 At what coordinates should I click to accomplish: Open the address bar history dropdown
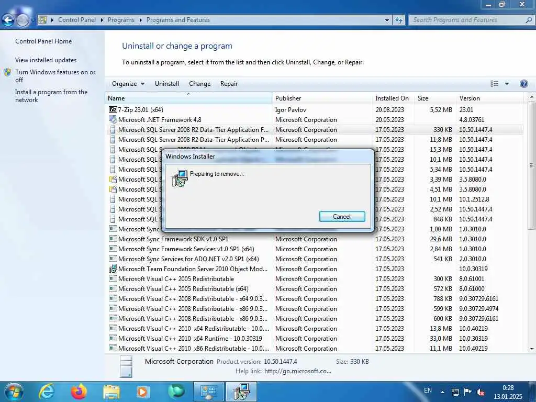pyautogui.click(x=387, y=20)
